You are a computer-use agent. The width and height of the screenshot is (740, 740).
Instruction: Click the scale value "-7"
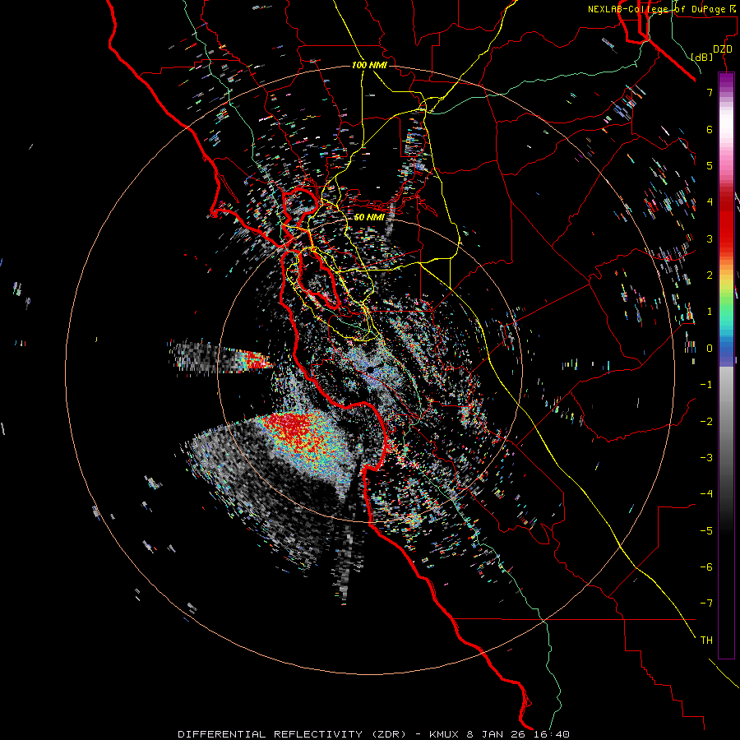706,604
